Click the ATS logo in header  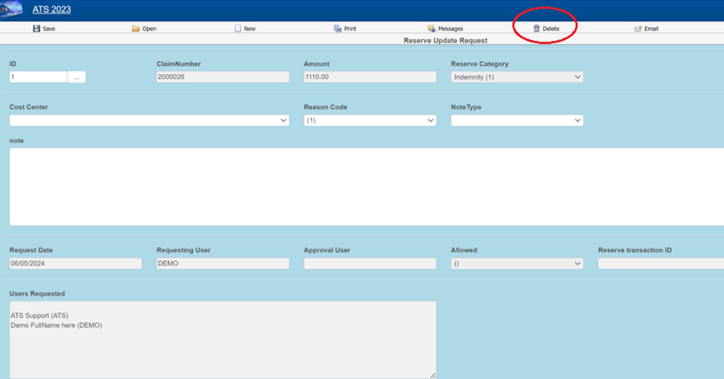[x=12, y=9]
